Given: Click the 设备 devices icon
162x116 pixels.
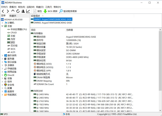Looking at the screenshot, I should tap(6, 79).
